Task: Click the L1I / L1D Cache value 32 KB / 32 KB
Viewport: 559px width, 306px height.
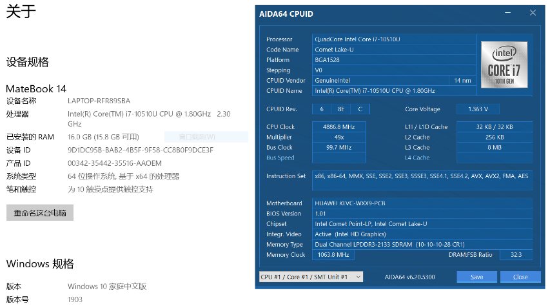Action: click(495, 127)
